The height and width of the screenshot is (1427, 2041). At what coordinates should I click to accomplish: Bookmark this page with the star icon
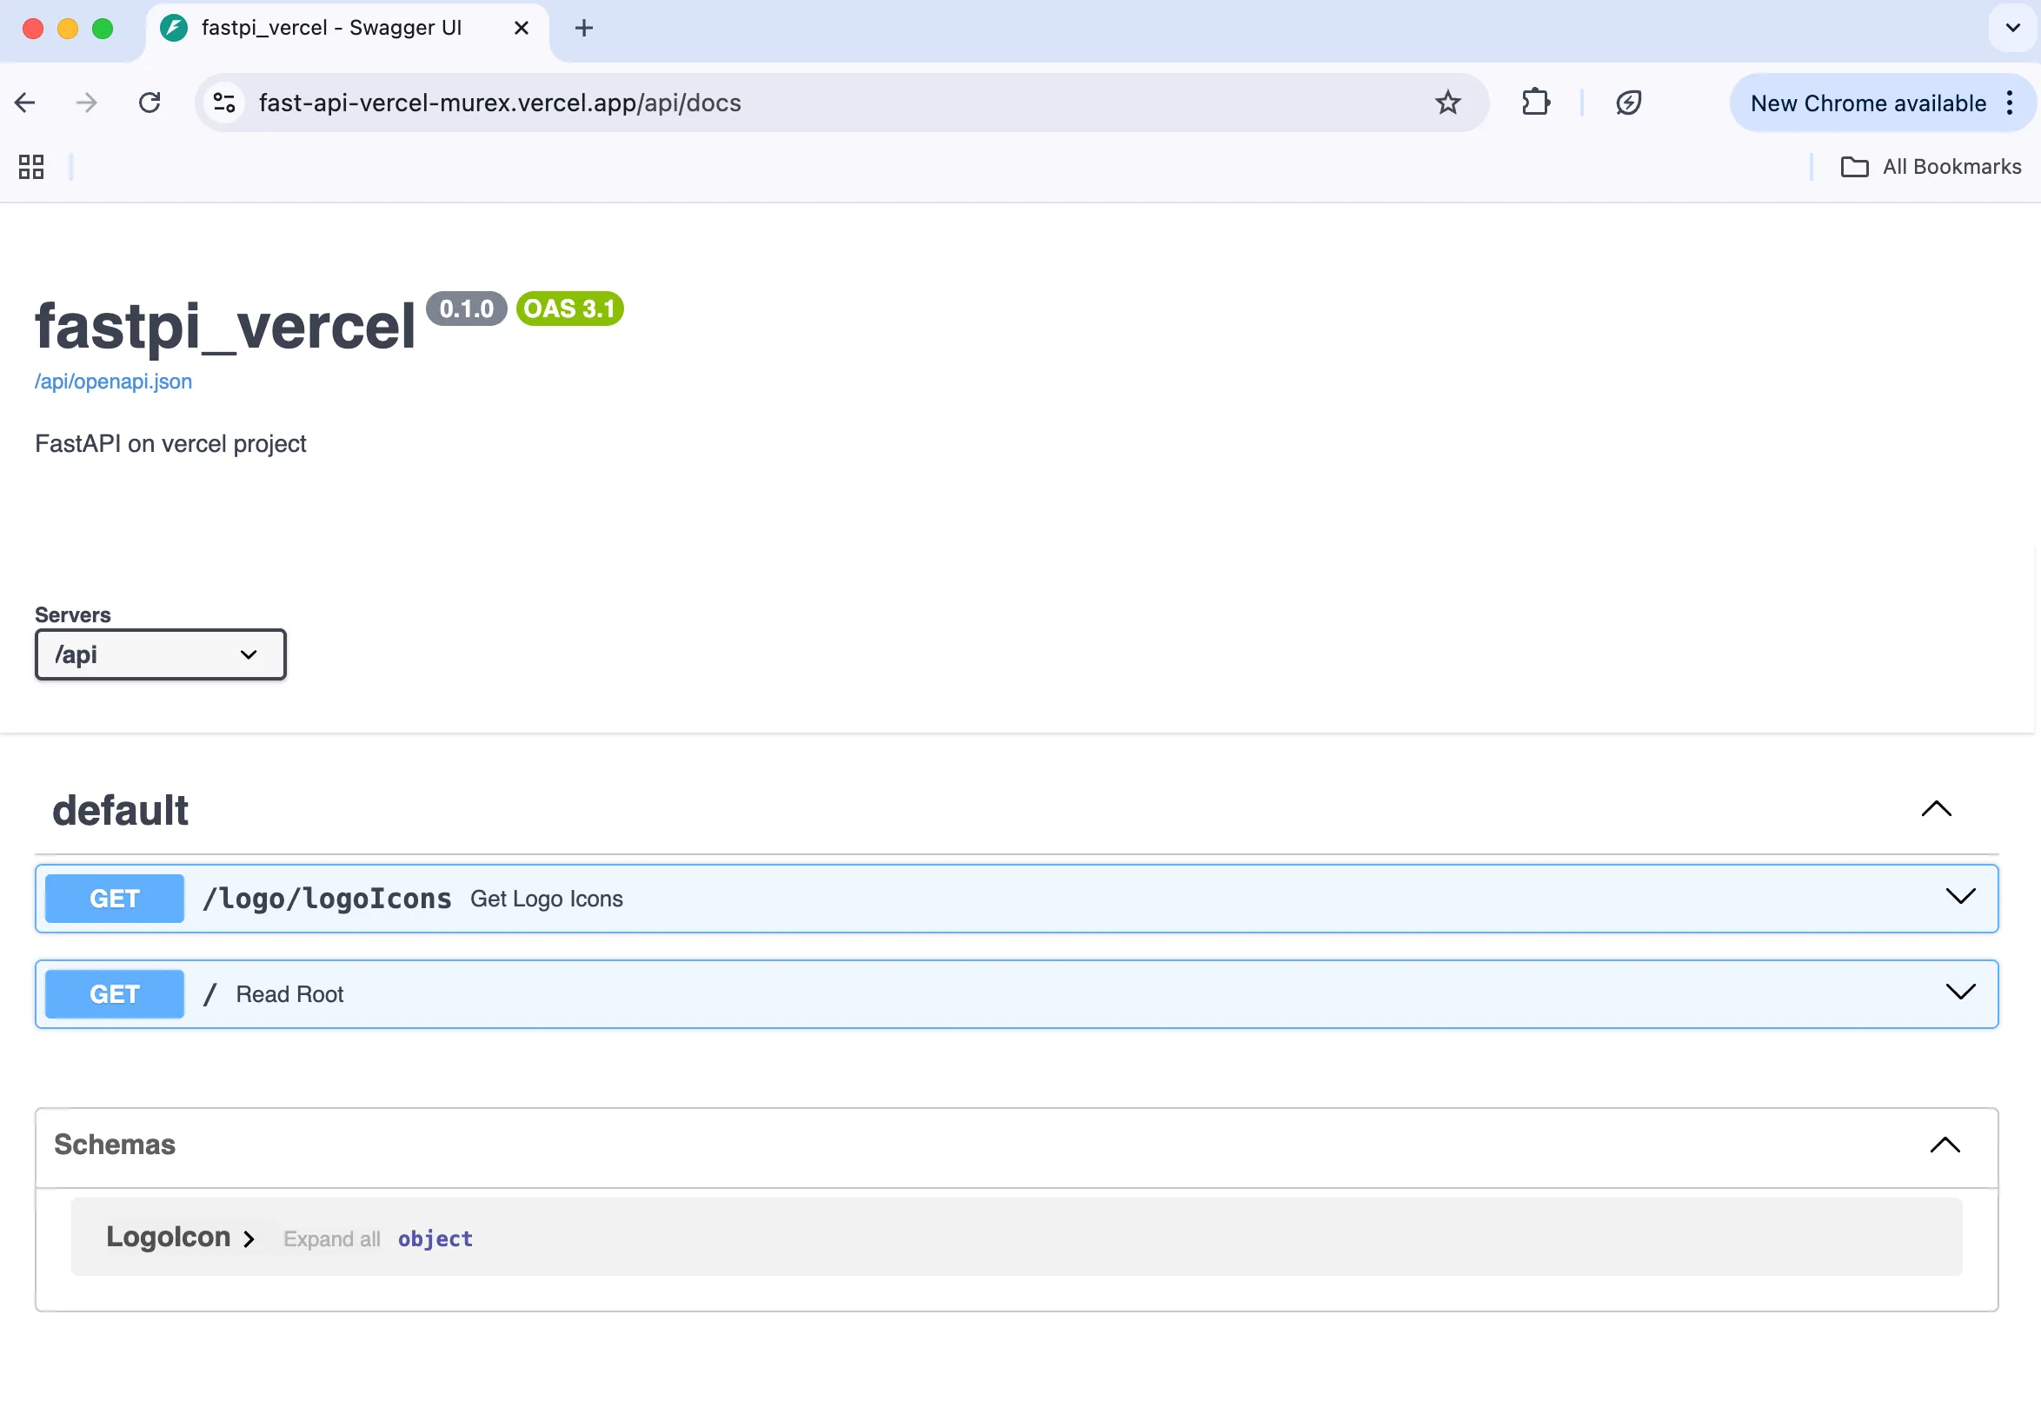1447,103
